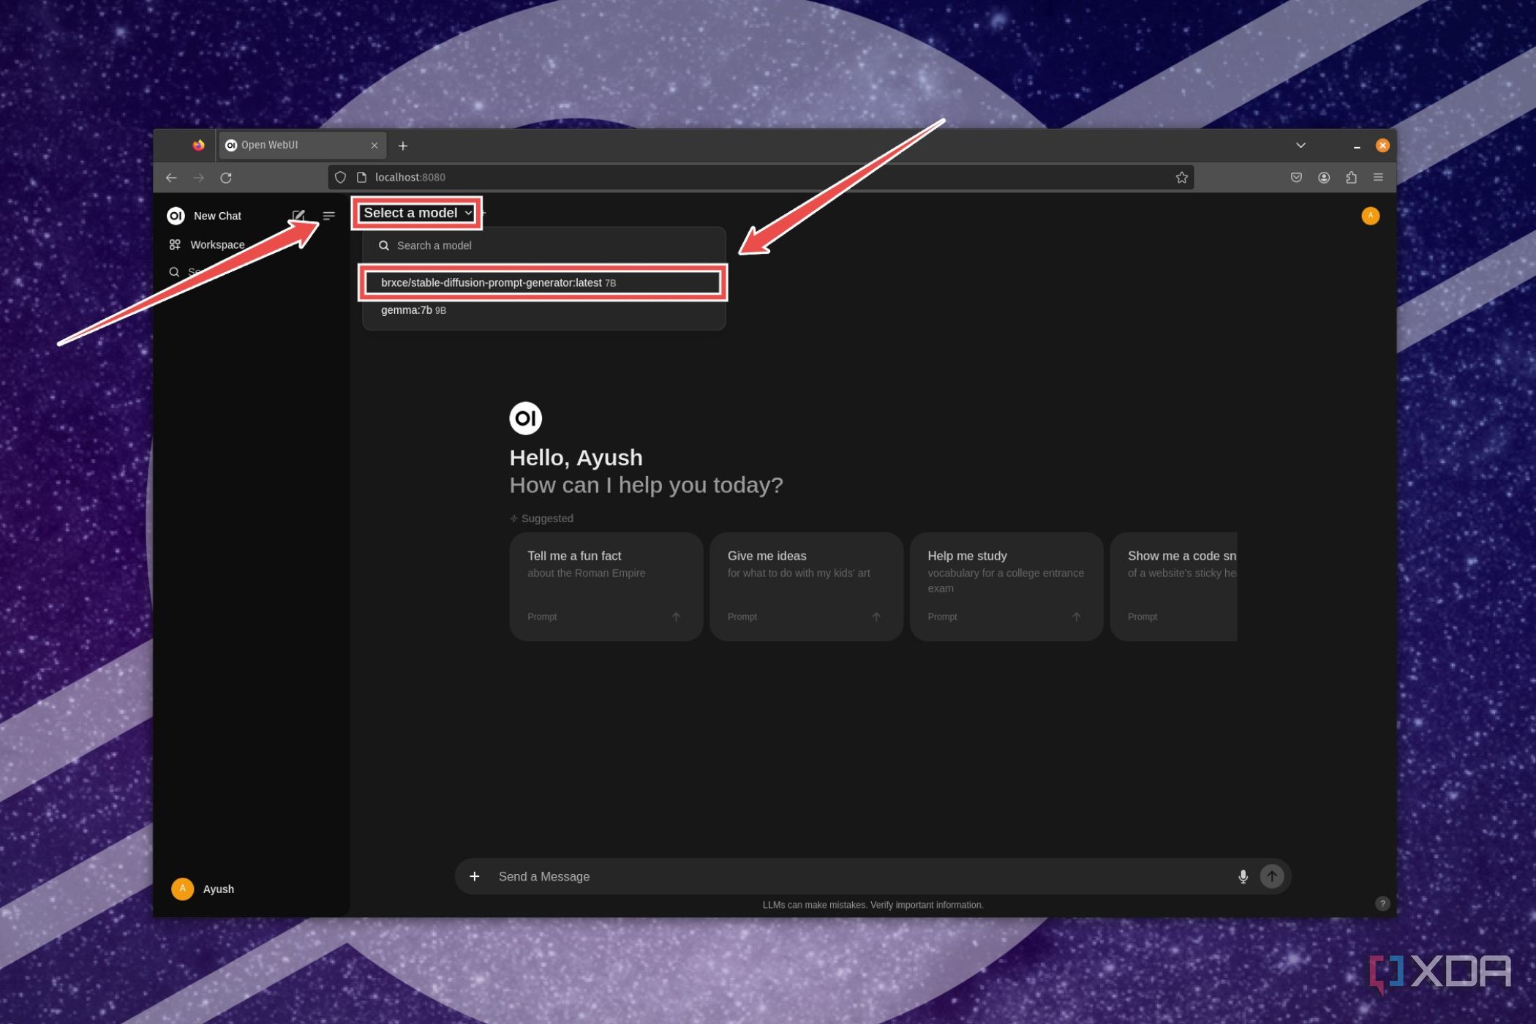Click the shield tracking protection toggle
This screenshot has height=1024, width=1536.
click(340, 177)
